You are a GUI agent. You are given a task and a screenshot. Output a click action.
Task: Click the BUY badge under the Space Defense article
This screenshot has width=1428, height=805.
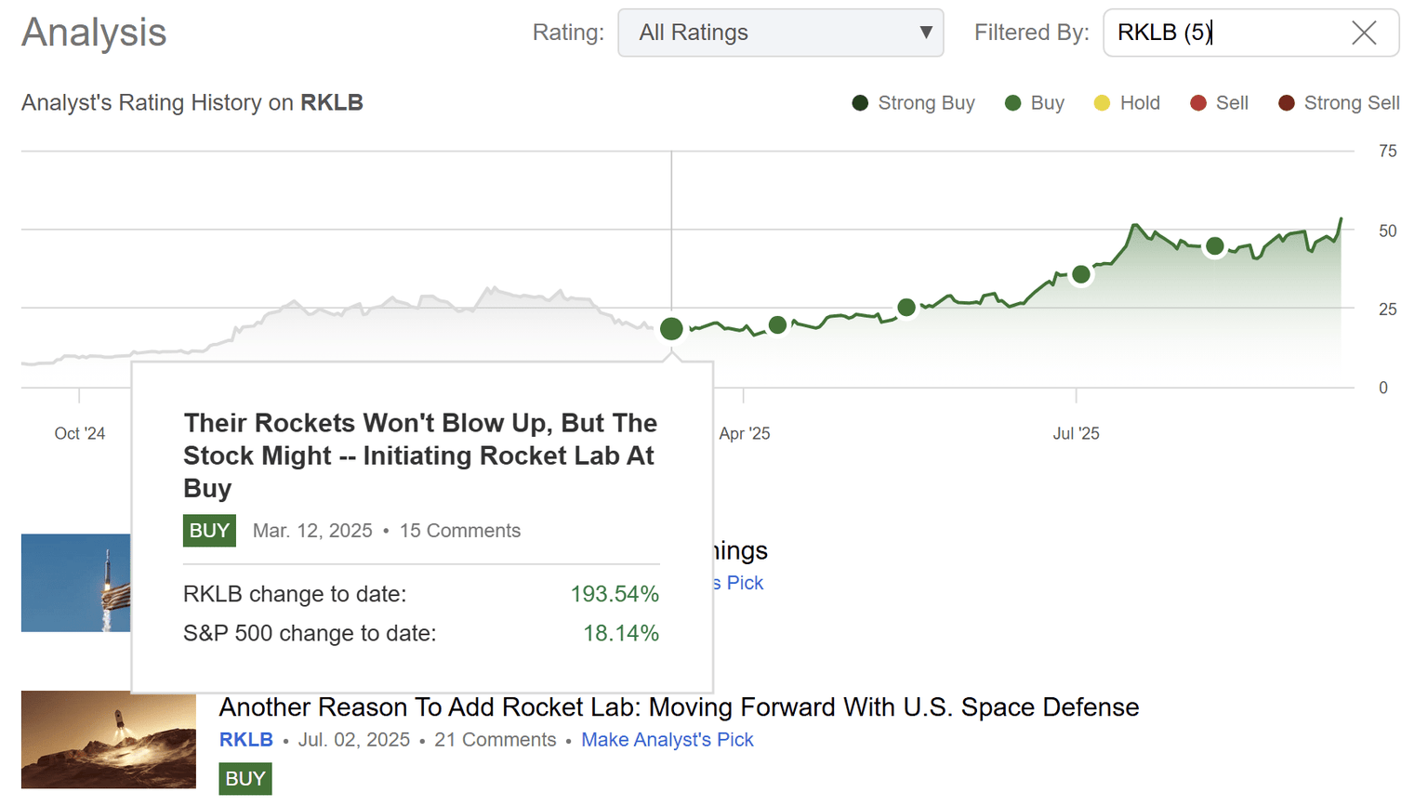245,778
